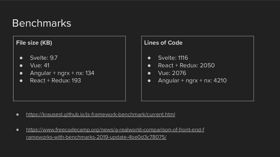
Task: Click the File size (KB) heading
Action: point(34,43)
